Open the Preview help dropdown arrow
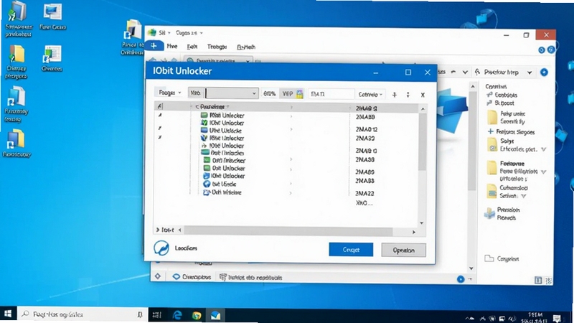Image resolution: width=574 pixels, height=323 pixels. point(530,72)
